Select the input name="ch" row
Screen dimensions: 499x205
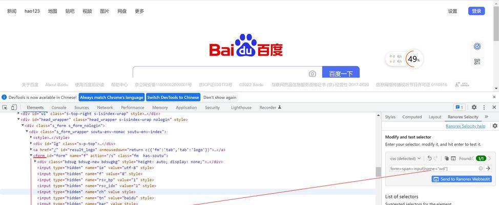[188, 192]
